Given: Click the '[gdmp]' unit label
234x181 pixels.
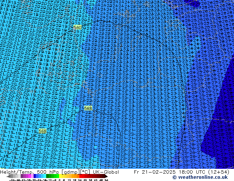Looking at the screenshot, I should (71, 172).
